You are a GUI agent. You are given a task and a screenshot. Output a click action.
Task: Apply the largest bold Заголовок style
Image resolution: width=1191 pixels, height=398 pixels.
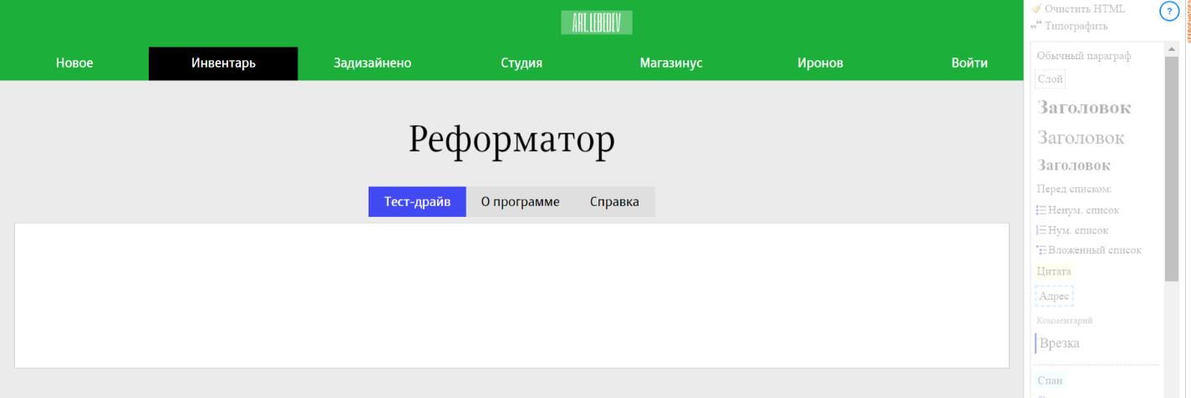[1084, 108]
